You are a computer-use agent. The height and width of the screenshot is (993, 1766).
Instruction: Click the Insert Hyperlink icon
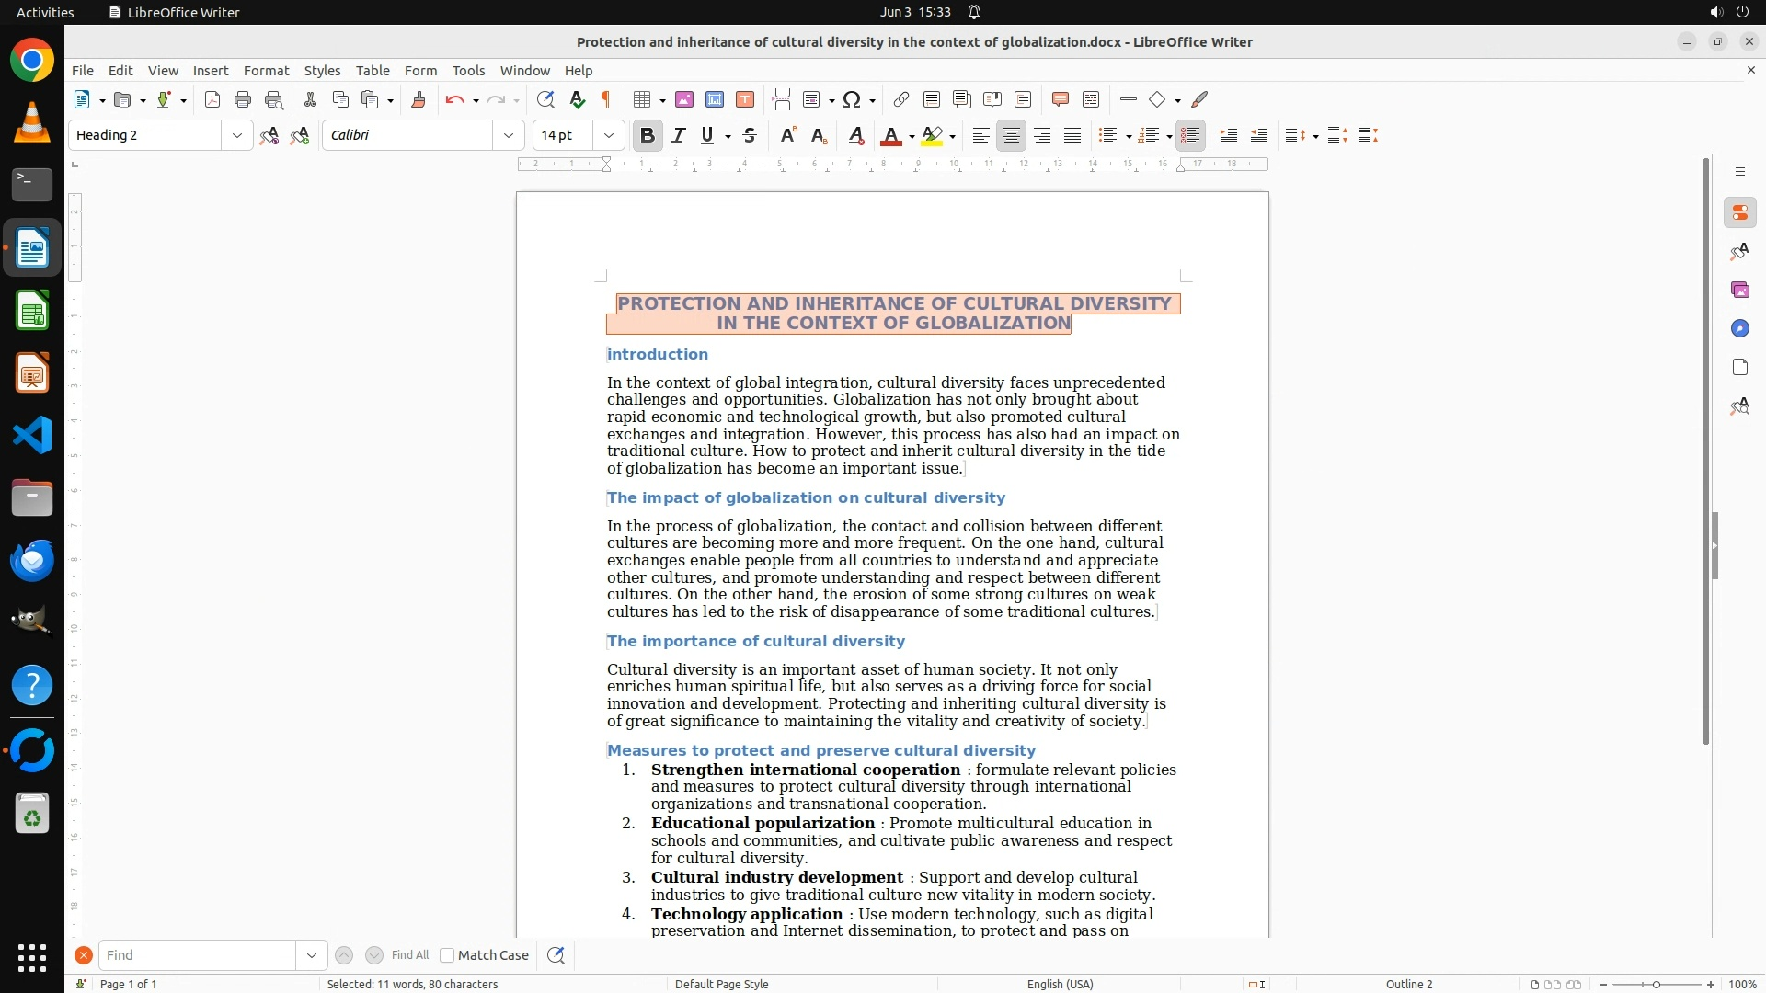pos(901,100)
